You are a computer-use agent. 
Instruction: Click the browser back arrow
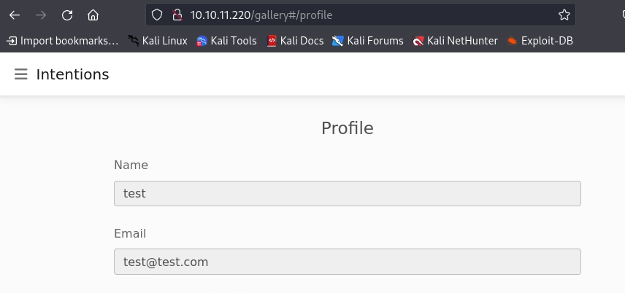tap(15, 15)
